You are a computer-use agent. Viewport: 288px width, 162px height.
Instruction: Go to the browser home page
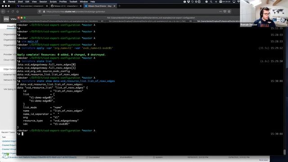(x=18, y=11)
